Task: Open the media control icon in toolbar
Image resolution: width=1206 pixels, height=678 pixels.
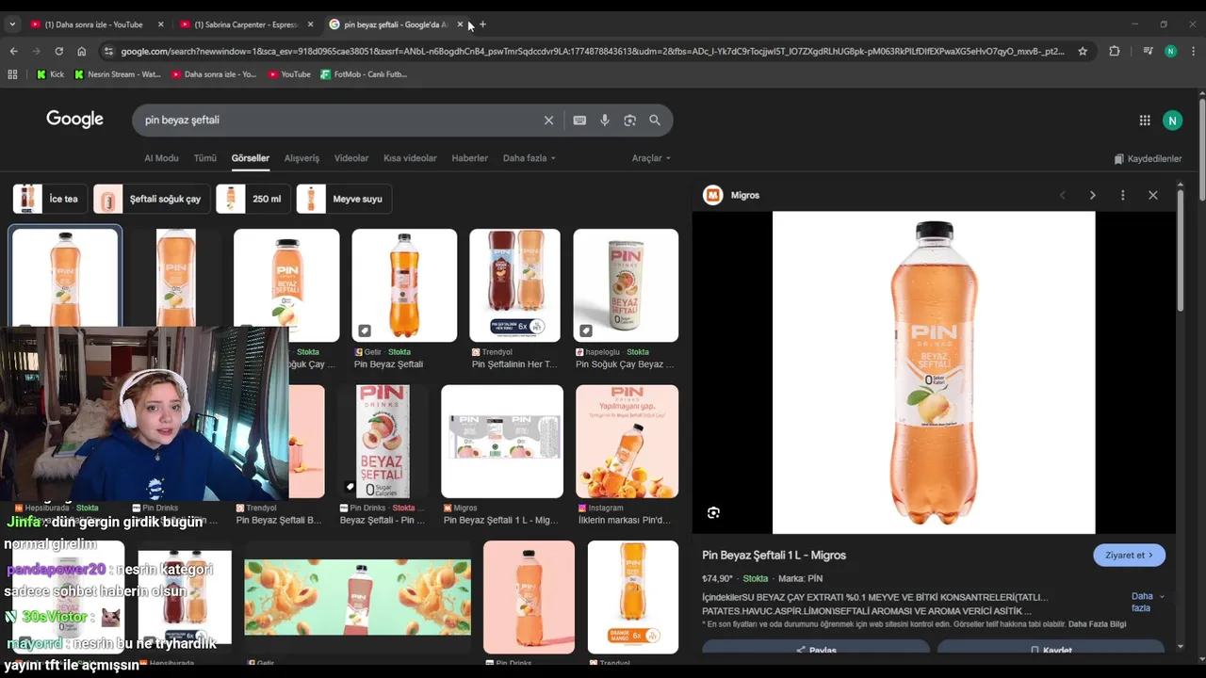Action: [x=1148, y=52]
